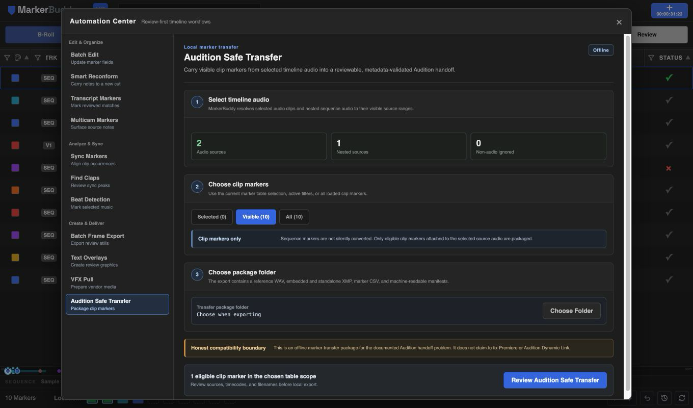The image size is (693, 408).
Task: Click the TRK column header
Action: (51, 58)
